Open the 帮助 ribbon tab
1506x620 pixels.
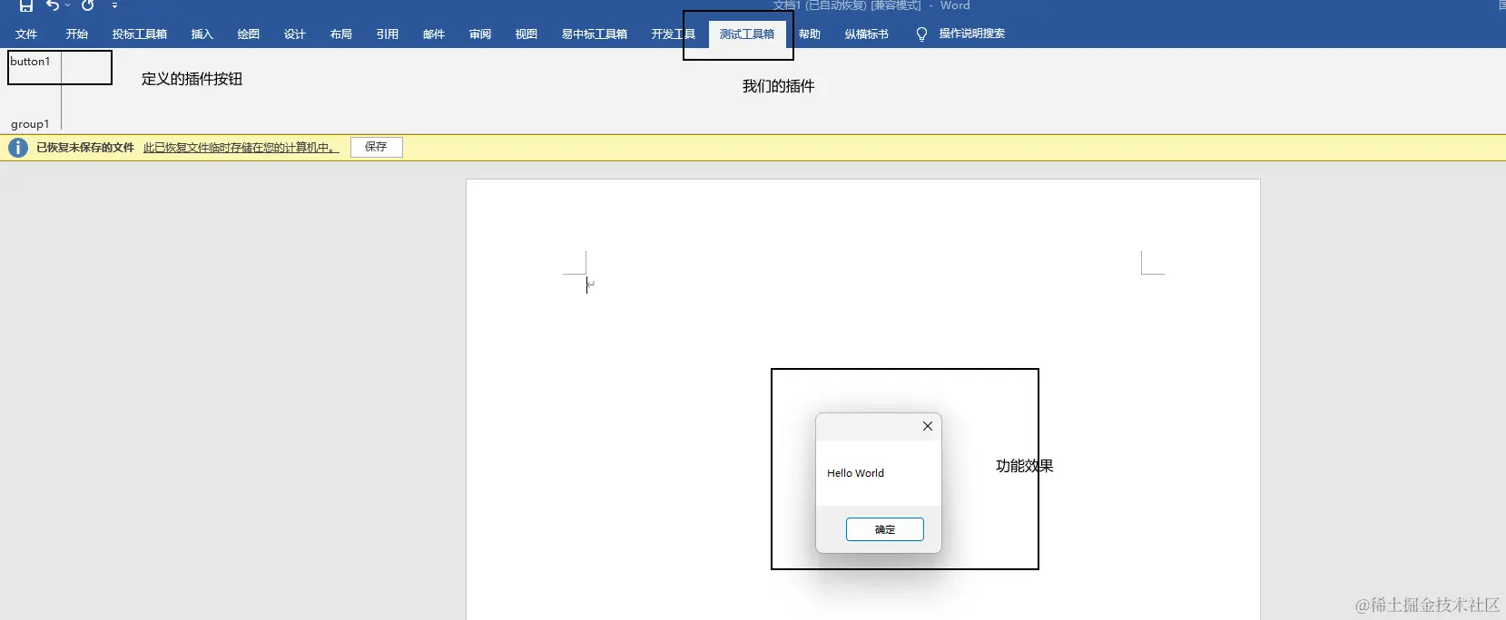click(810, 34)
